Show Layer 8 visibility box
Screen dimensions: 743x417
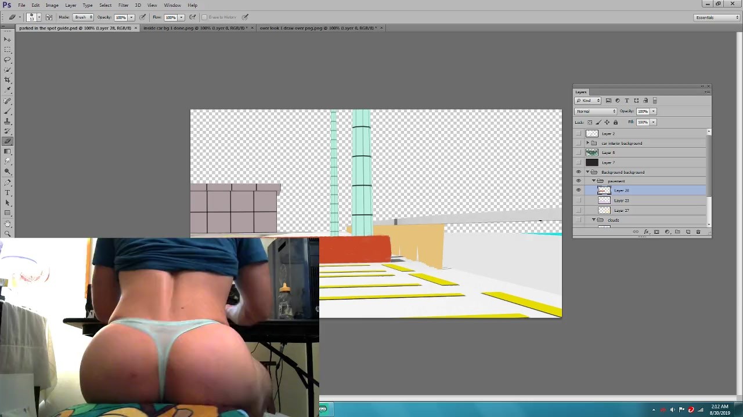pos(578,152)
